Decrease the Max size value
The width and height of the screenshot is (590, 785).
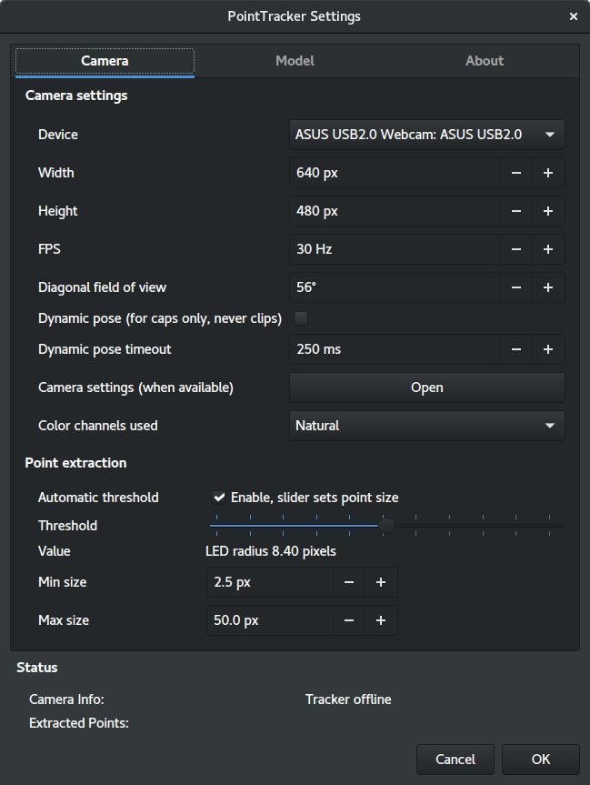[x=348, y=620]
